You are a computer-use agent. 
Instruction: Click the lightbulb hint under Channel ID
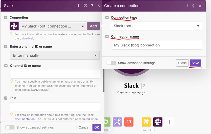click(x=12, y=81)
